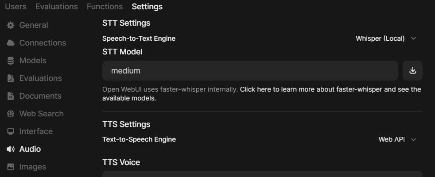Download the STT model

[x=412, y=71]
